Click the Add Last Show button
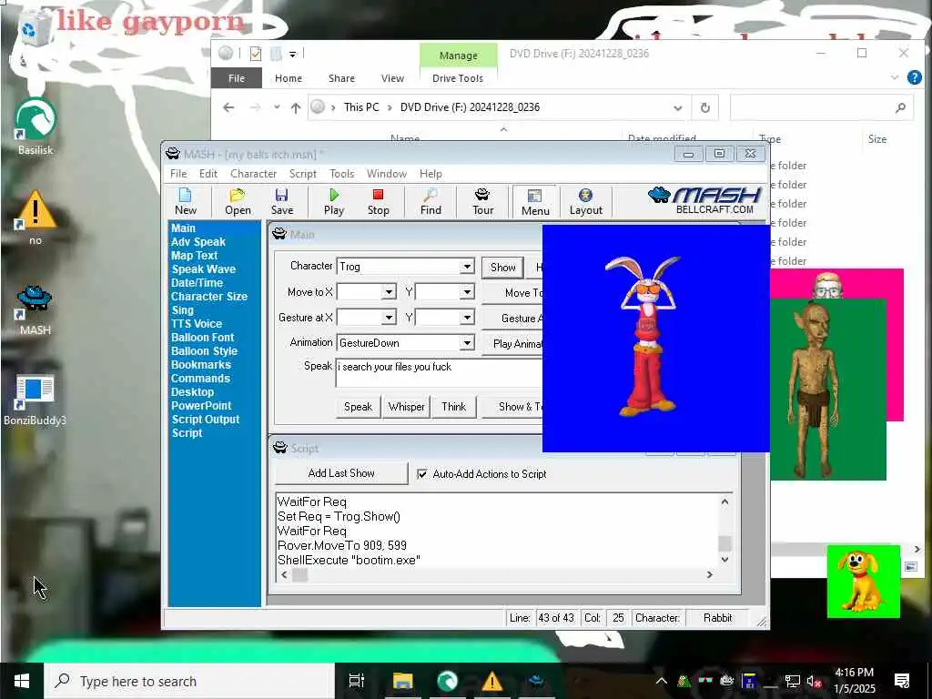The height and width of the screenshot is (699, 932). click(341, 473)
